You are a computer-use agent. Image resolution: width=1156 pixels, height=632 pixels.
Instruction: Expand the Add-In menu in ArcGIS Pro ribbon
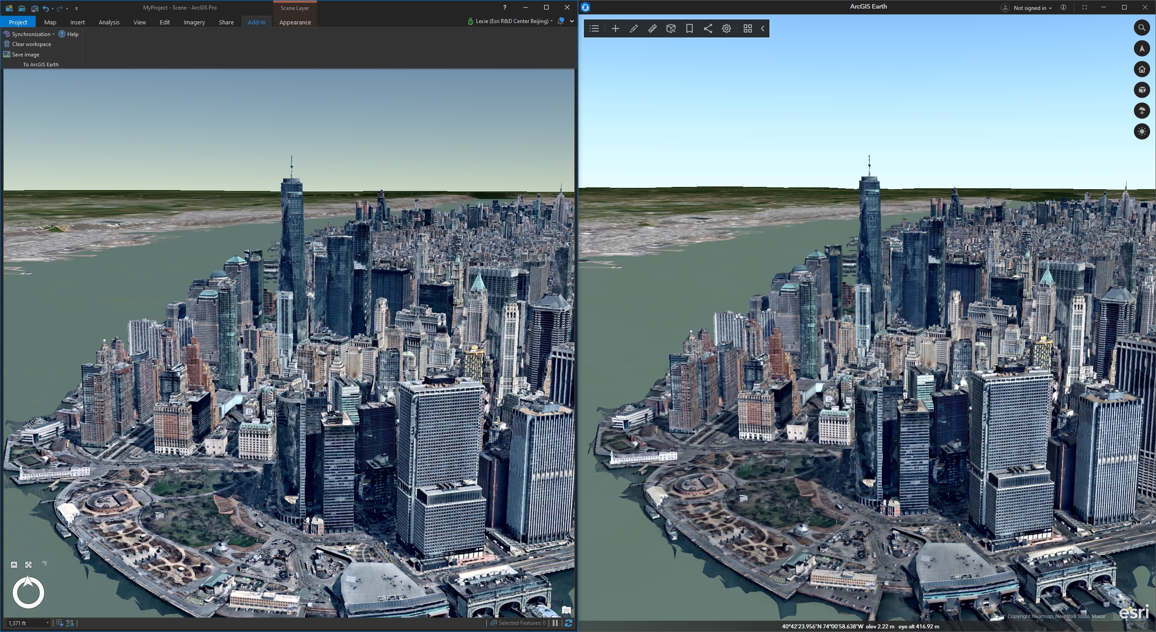(255, 22)
